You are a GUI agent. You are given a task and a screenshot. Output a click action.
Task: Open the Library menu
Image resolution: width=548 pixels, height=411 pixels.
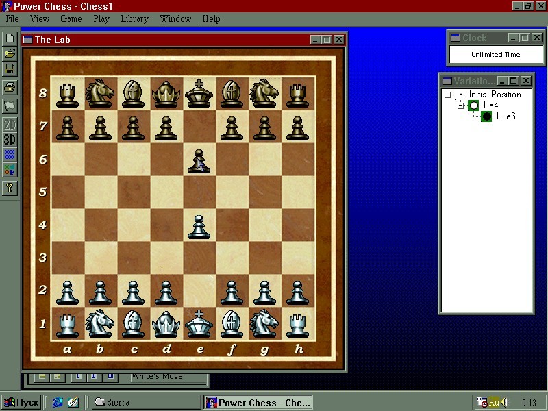(x=134, y=19)
